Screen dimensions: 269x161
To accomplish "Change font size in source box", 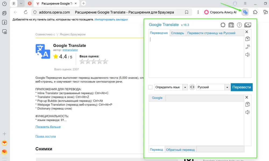I will tap(247, 47).
